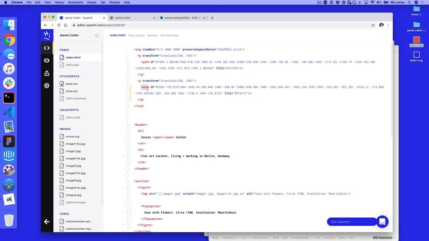Open the chat bubble help icon
This screenshot has width=429, height=241.
click(382, 221)
